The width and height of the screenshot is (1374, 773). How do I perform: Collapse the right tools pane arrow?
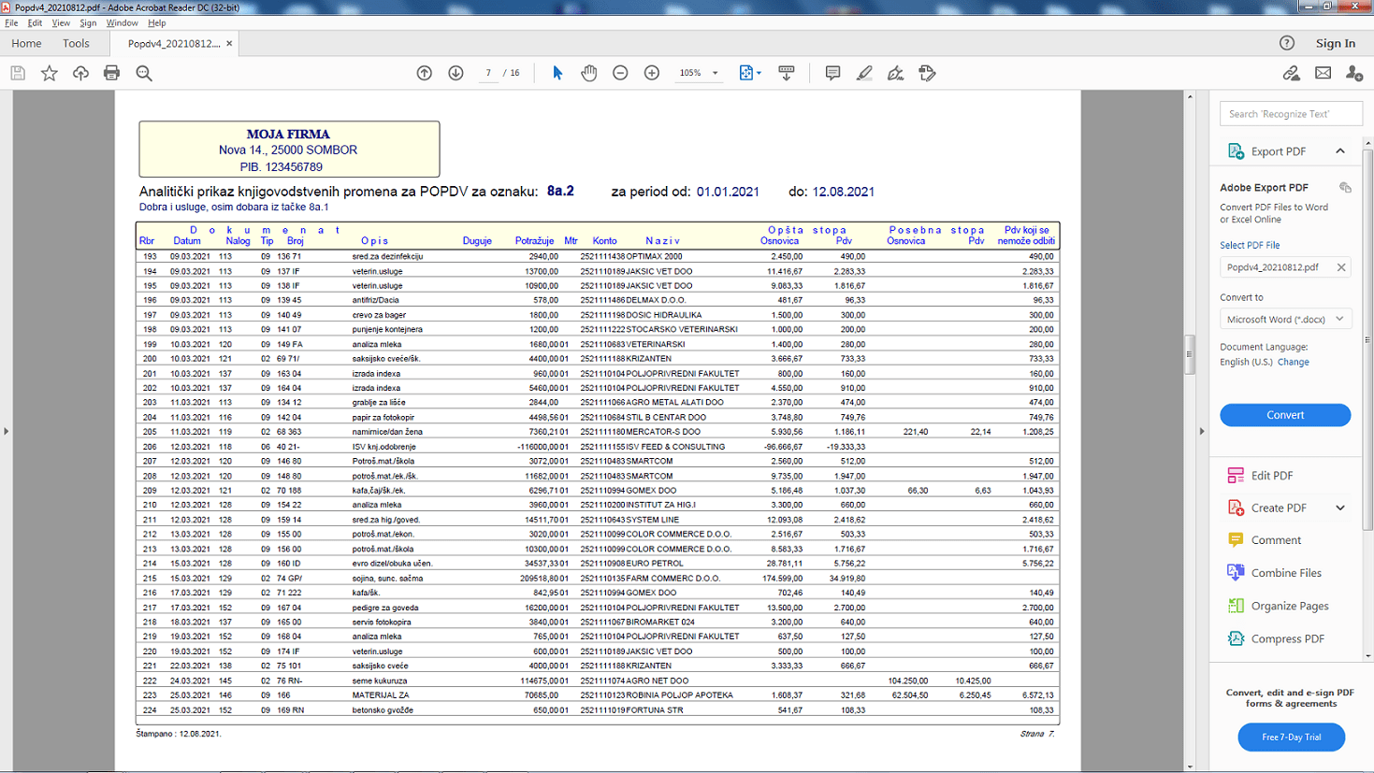coord(1202,431)
